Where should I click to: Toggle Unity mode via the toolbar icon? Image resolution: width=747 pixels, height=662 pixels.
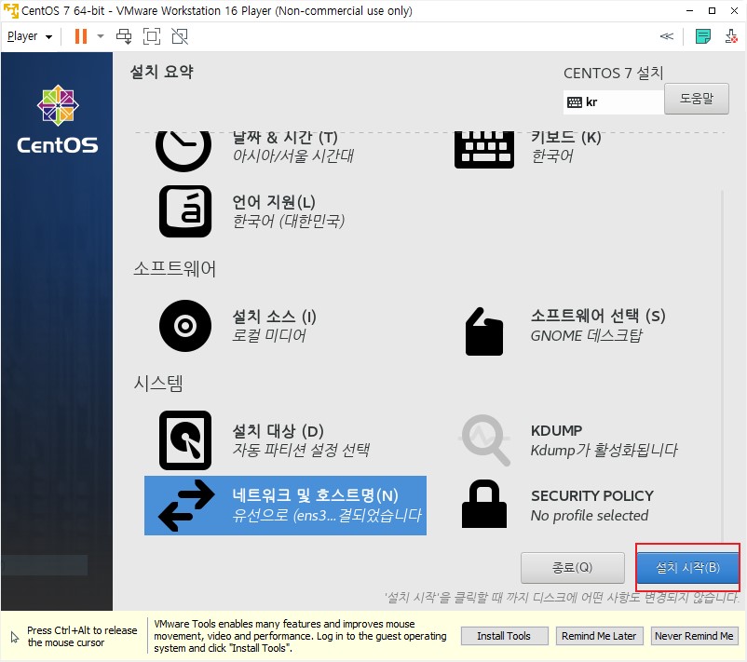pos(180,36)
